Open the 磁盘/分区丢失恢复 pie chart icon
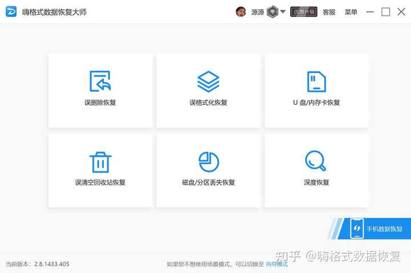The width and height of the screenshot is (411, 273). coord(209,162)
